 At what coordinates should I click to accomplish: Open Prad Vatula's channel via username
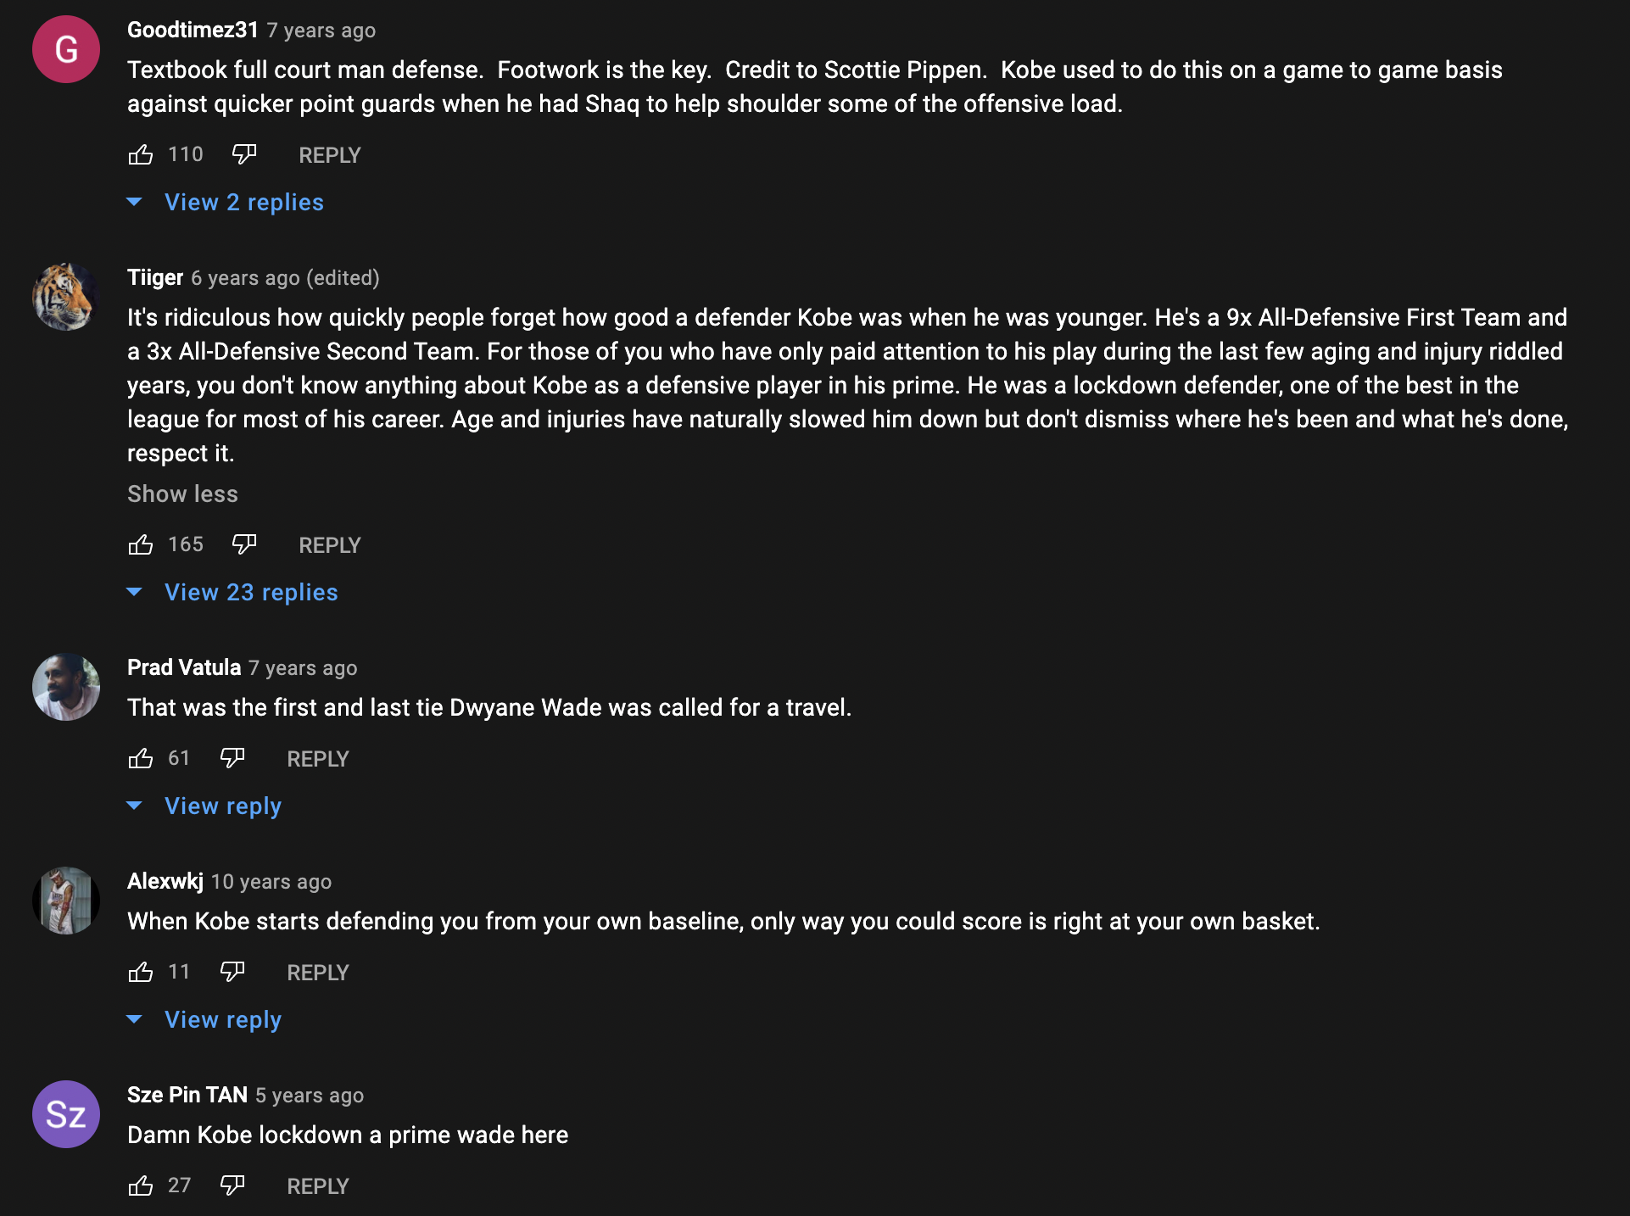click(184, 668)
